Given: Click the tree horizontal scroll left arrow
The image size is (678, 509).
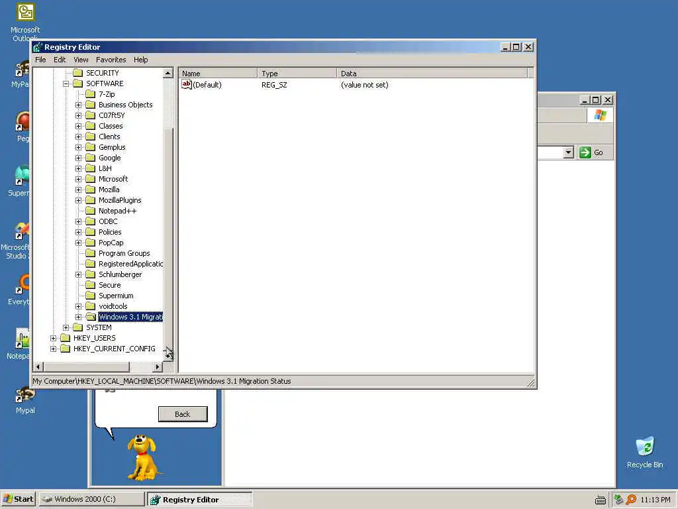Looking at the screenshot, I should click(x=38, y=367).
